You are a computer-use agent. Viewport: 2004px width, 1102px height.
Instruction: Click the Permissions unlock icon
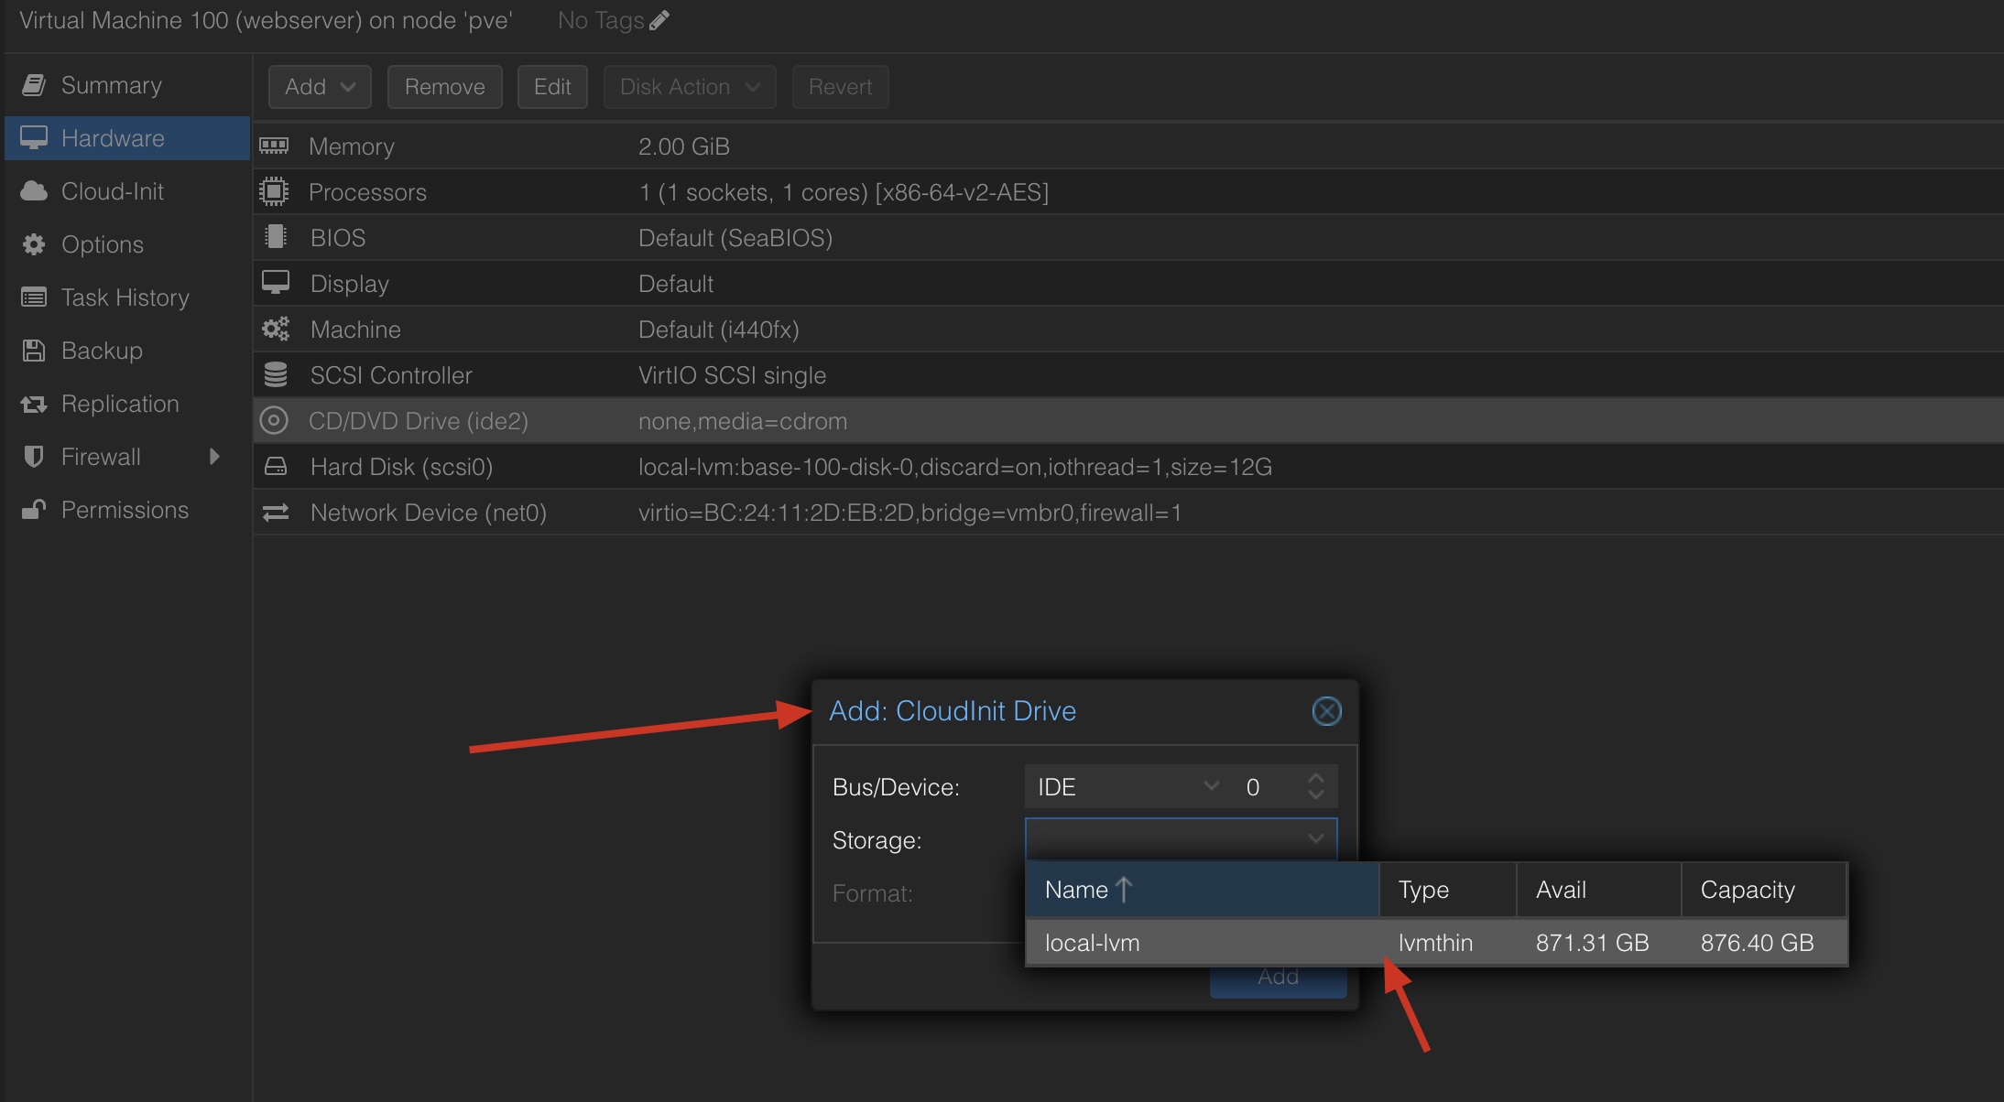click(x=34, y=510)
